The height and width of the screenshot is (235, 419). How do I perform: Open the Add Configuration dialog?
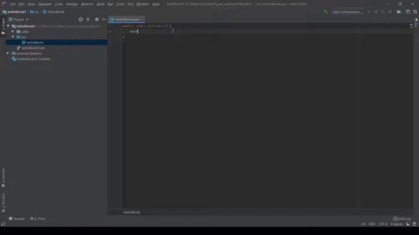coord(347,12)
